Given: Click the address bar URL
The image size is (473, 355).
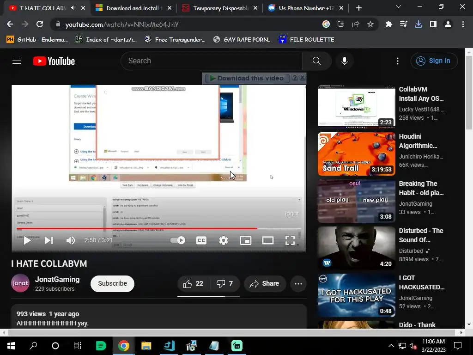Looking at the screenshot, I should [x=122, y=24].
